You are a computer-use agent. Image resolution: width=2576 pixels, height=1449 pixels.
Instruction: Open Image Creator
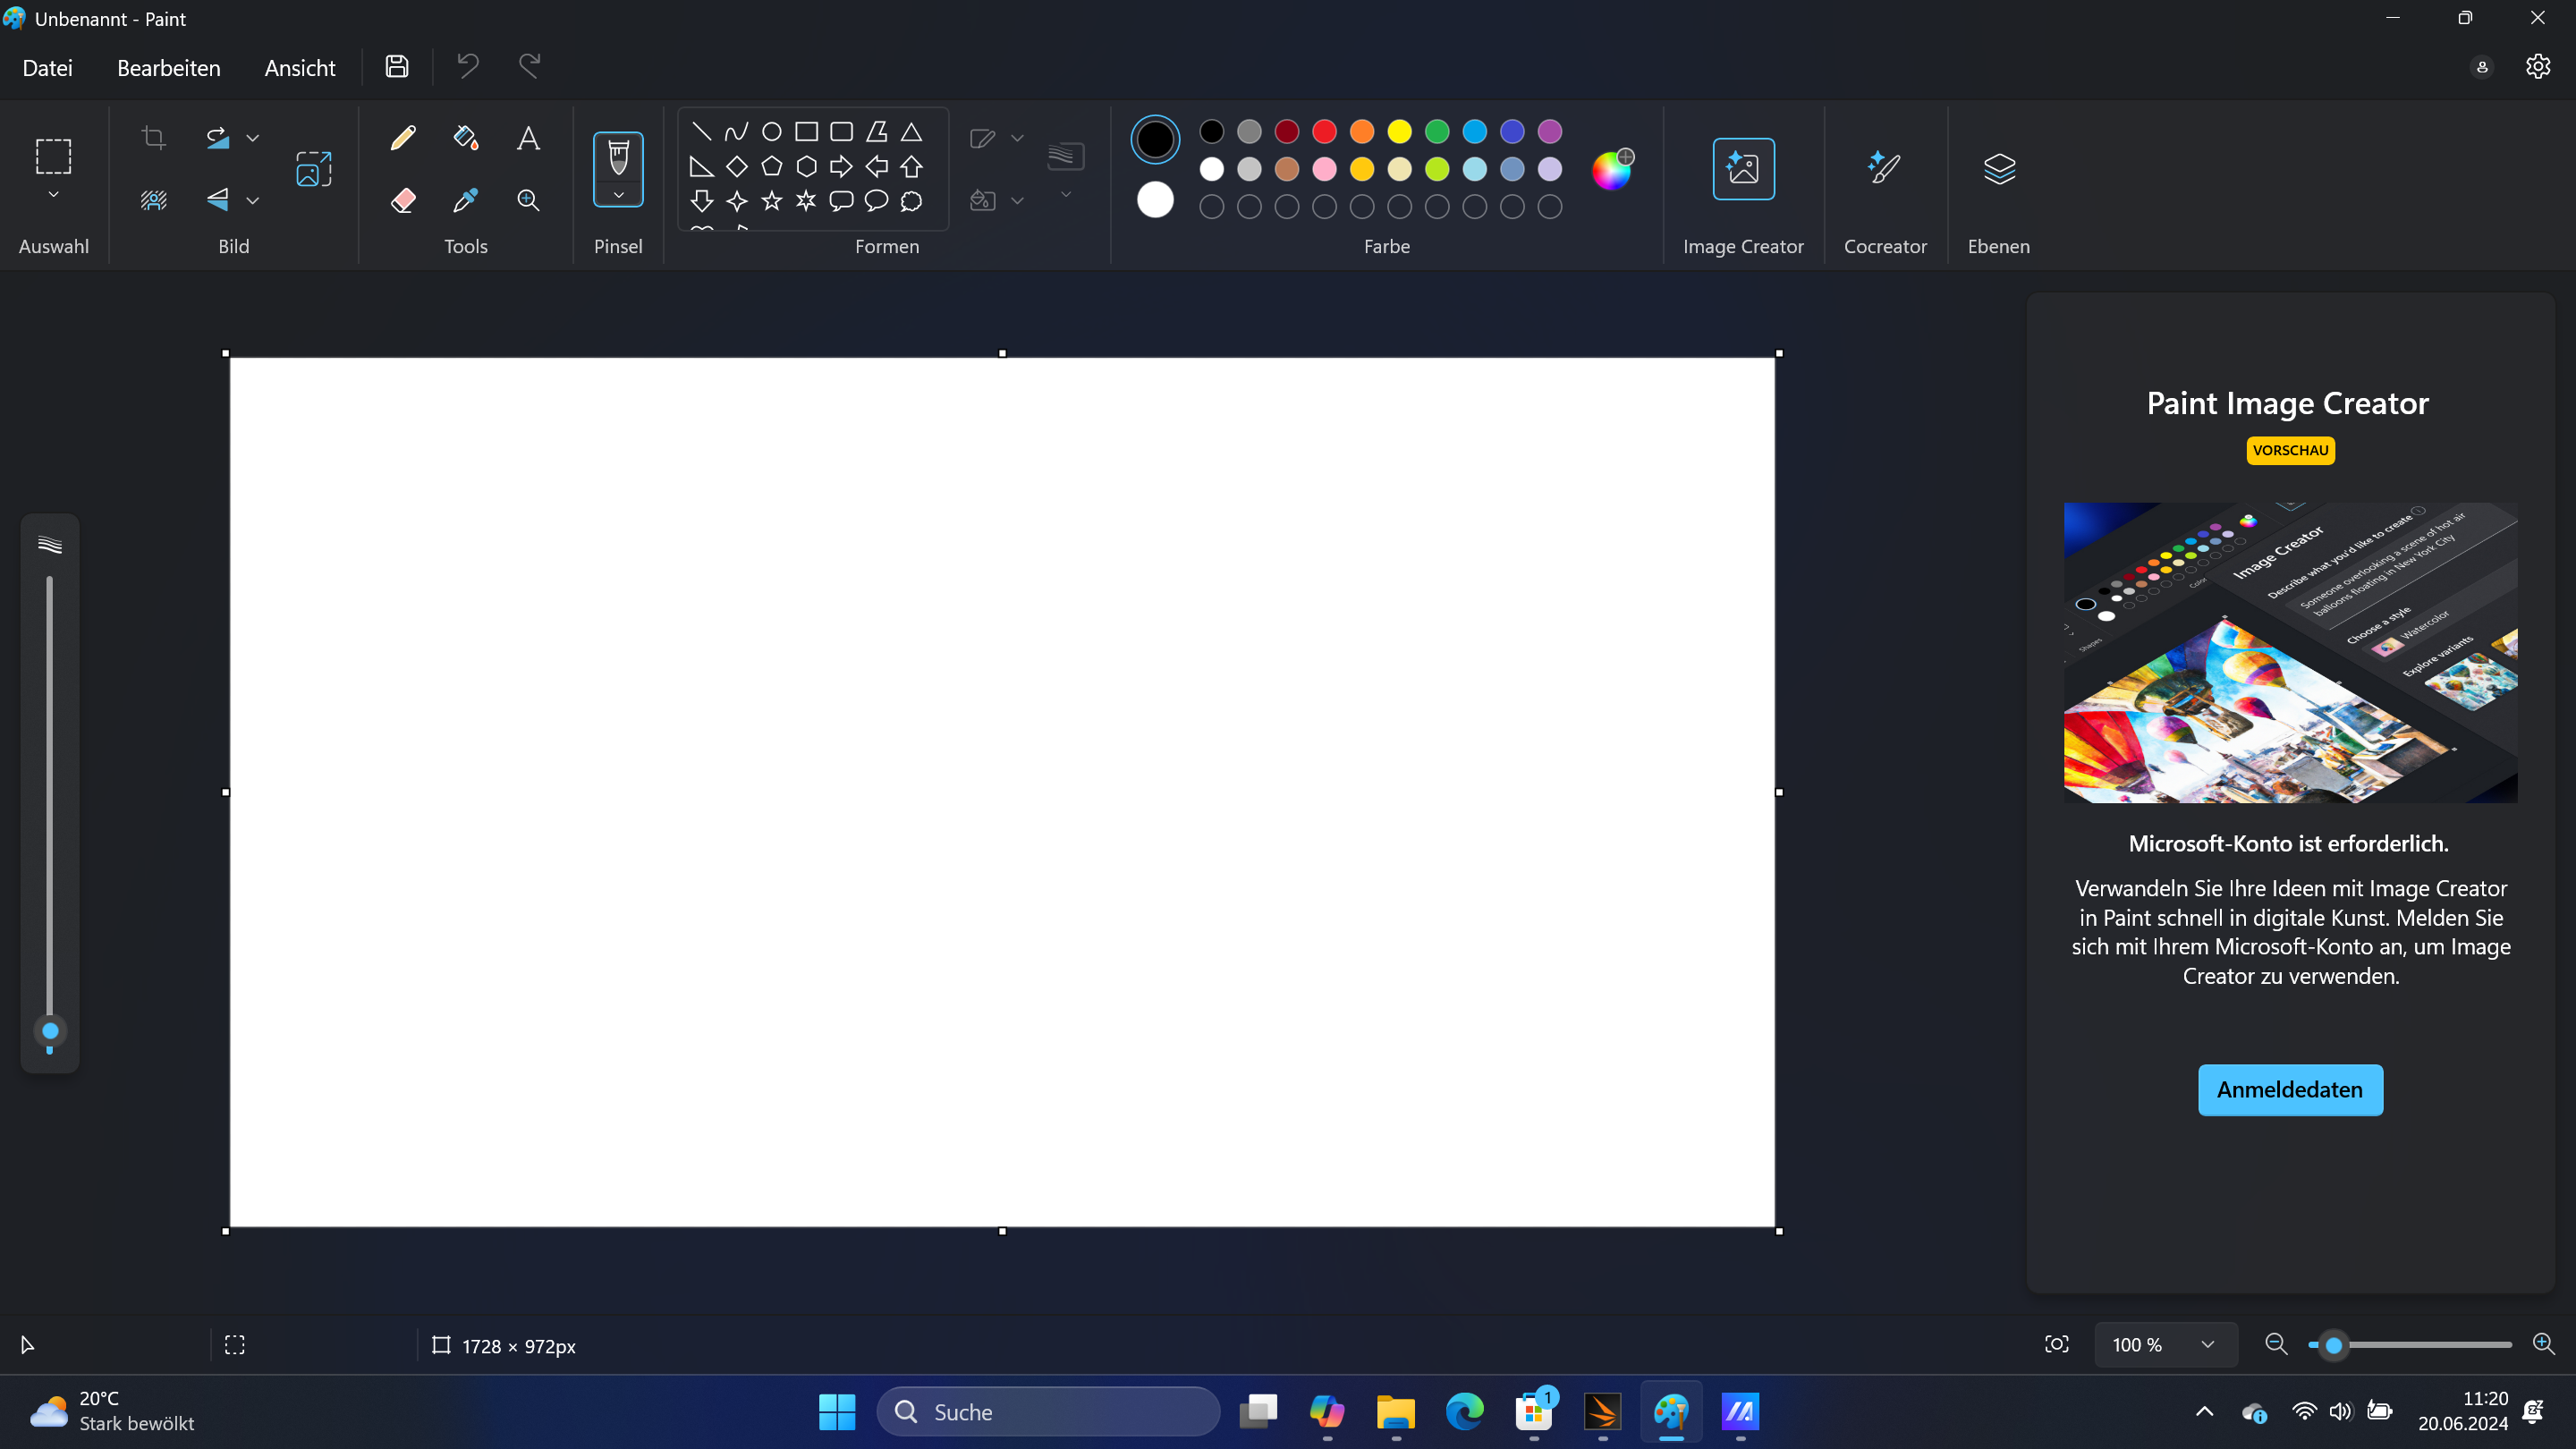(1742, 168)
